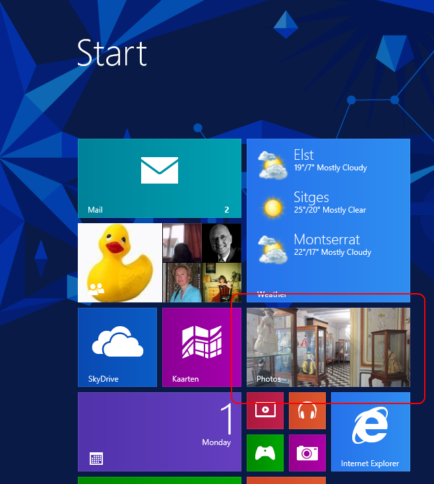This screenshot has height=484, width=434.
Task: Open the Video tile
Action: (264, 411)
